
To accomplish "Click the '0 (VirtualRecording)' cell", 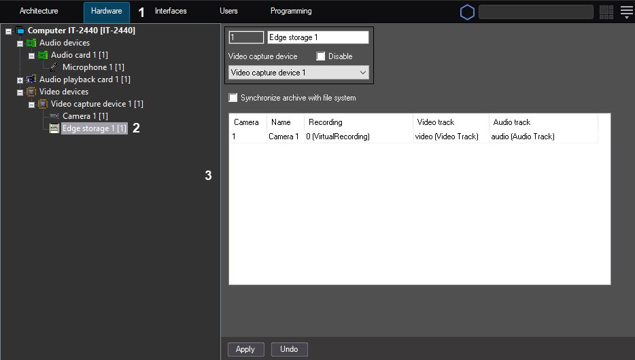I will [358, 137].
